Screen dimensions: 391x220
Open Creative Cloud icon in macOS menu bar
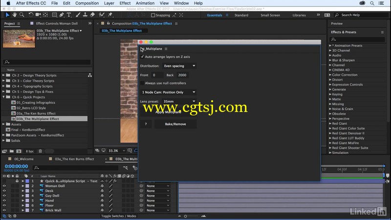tap(362, 3)
